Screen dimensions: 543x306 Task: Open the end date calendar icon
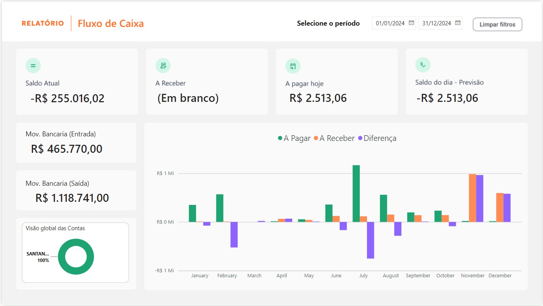(x=457, y=23)
